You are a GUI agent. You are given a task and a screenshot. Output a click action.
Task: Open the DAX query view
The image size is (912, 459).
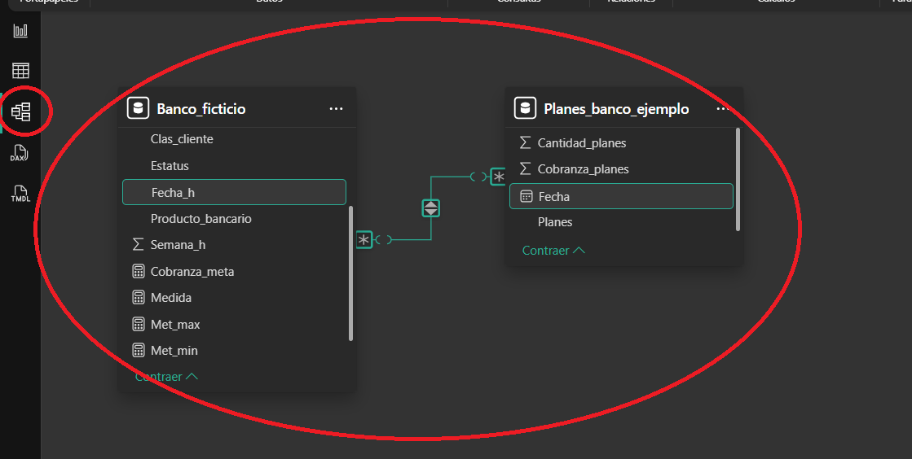point(20,153)
